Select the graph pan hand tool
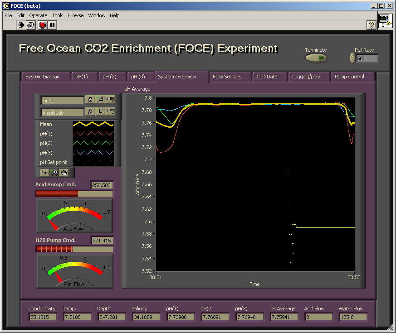The height and width of the screenshot is (333, 396). point(64,173)
